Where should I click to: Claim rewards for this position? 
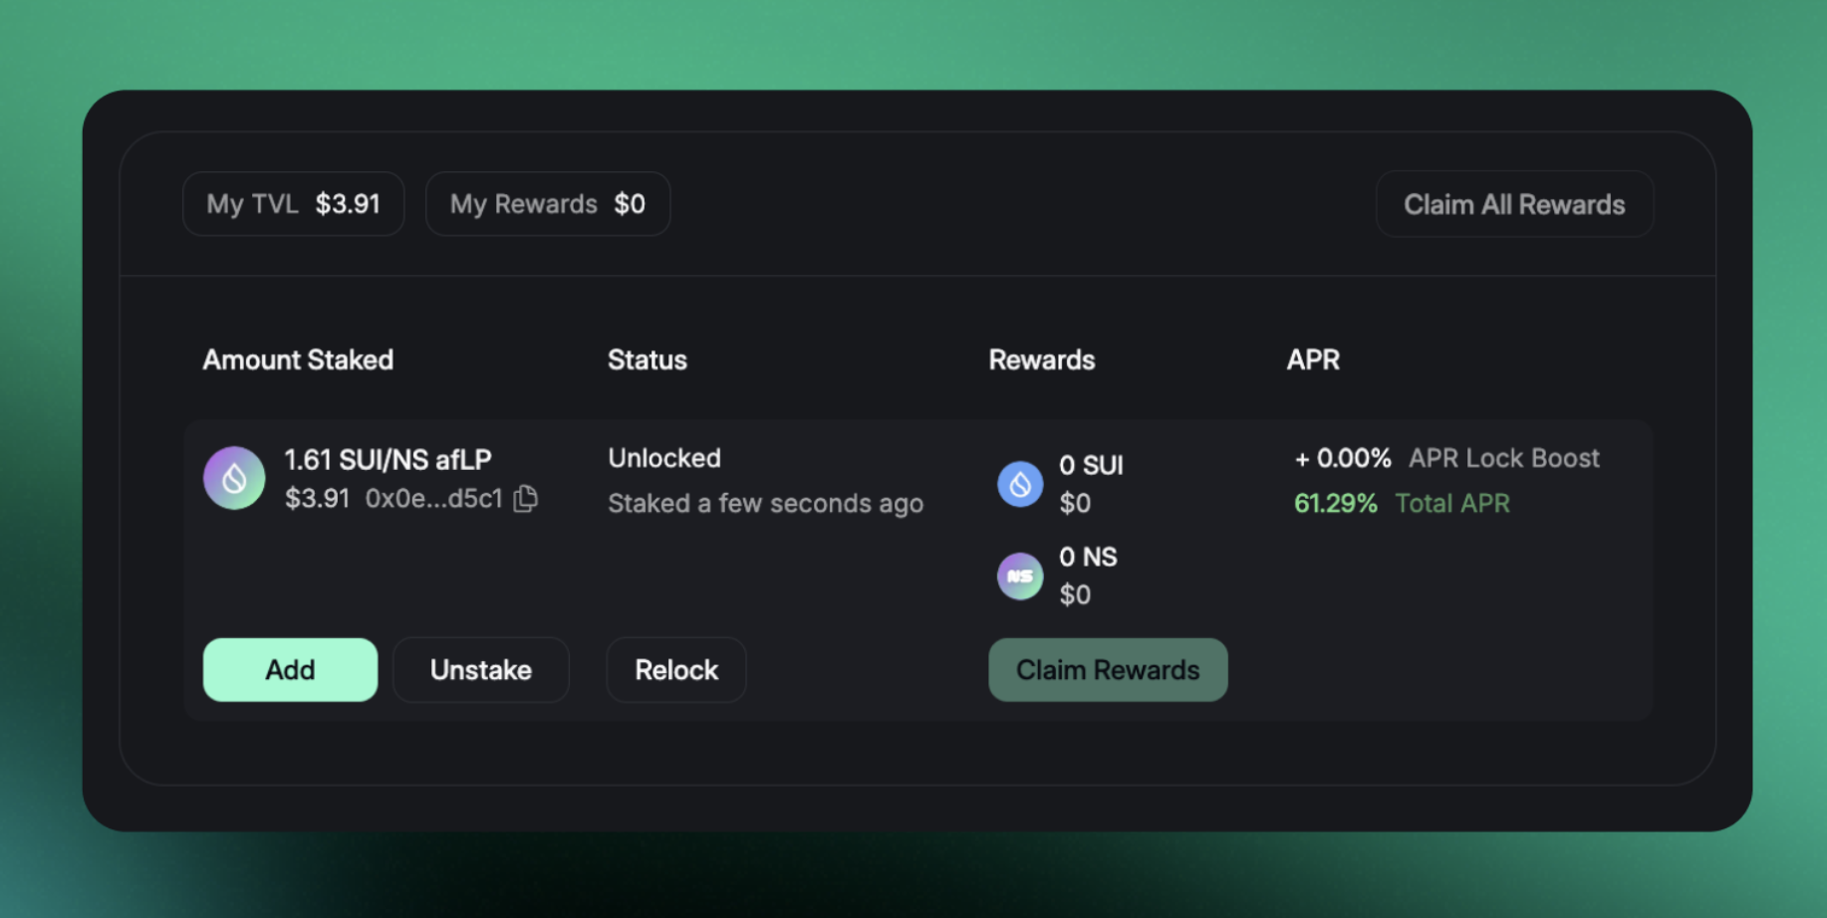(1108, 670)
